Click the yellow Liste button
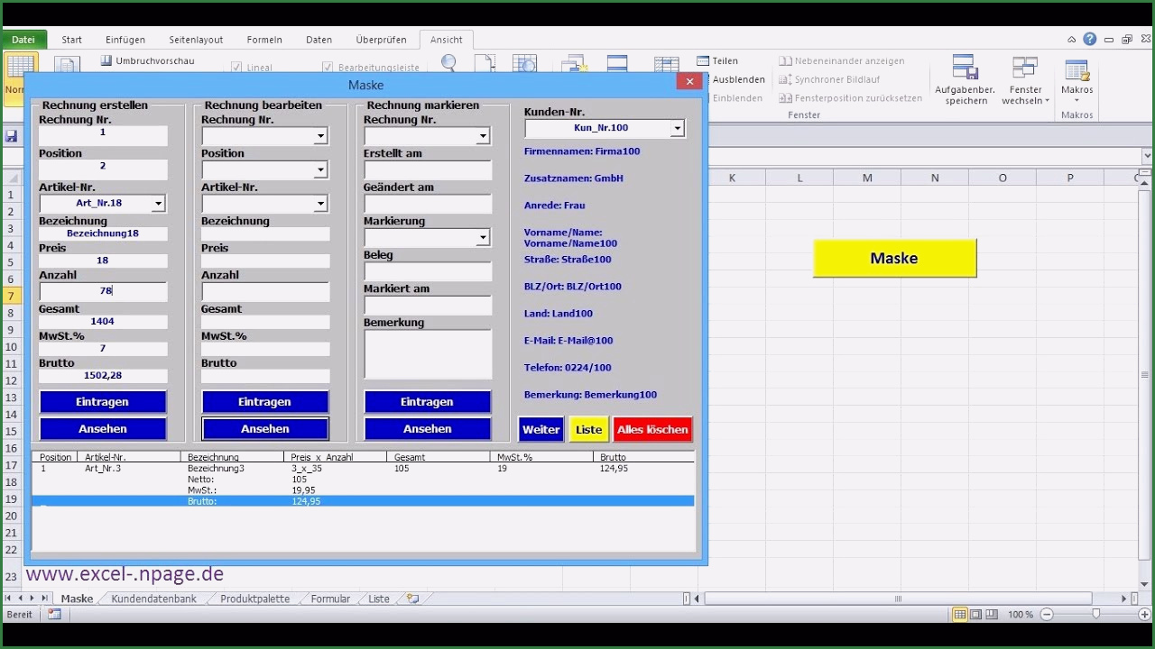 [x=588, y=430]
